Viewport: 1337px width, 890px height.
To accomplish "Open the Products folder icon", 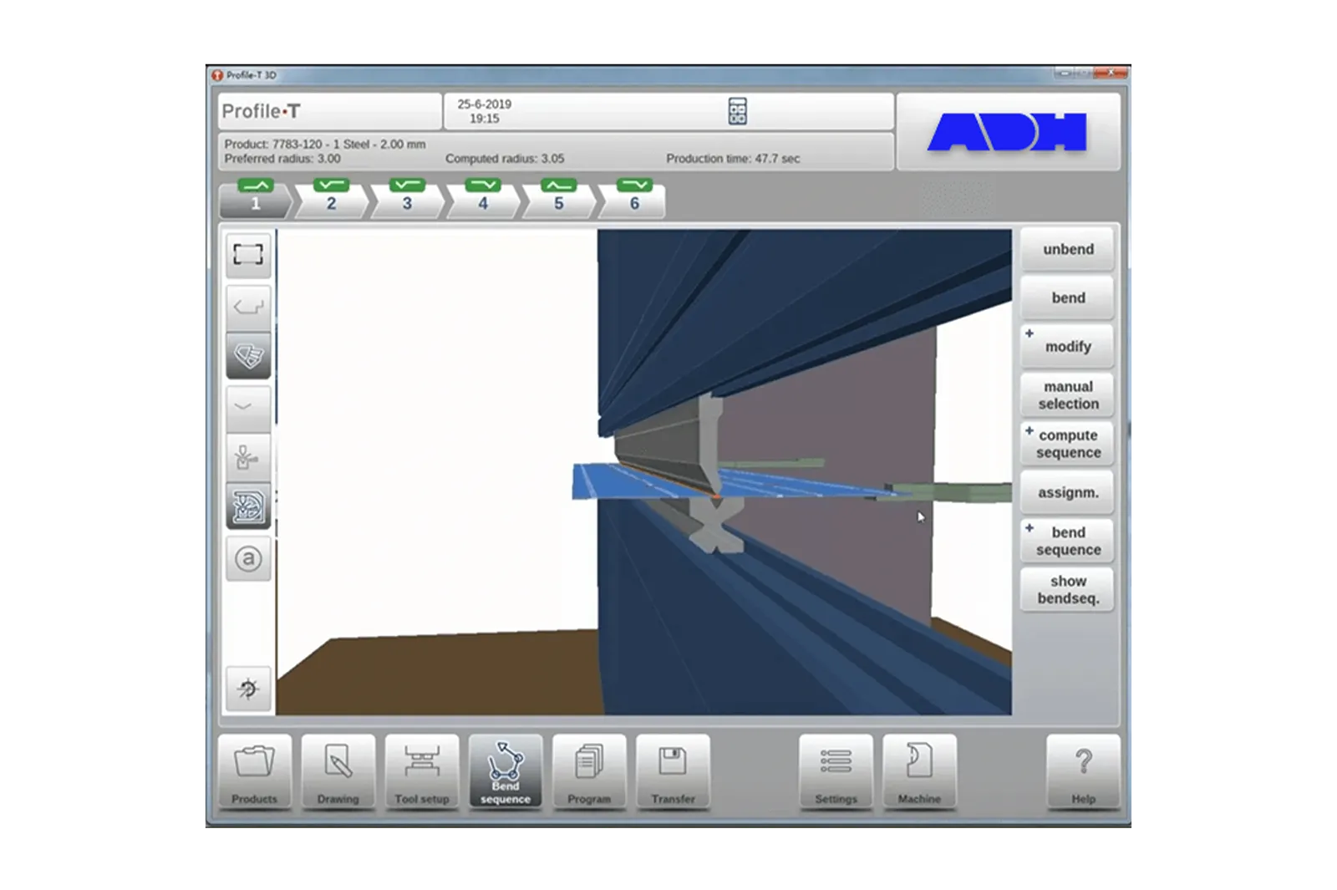I will click(x=255, y=771).
